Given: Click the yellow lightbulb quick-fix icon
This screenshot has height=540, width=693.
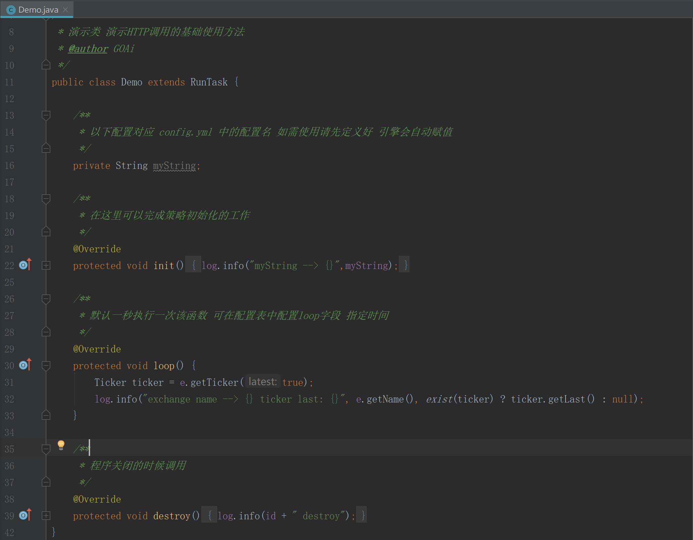Looking at the screenshot, I should click(61, 445).
